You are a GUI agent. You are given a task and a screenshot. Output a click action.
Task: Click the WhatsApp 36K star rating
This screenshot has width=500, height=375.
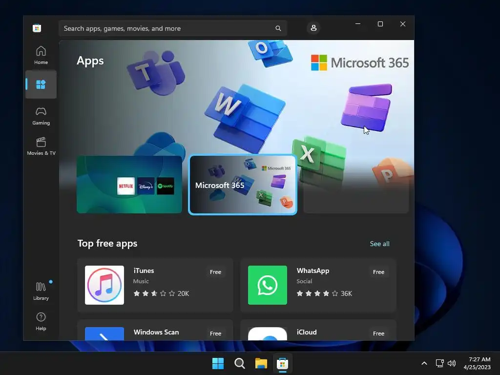pos(324,293)
